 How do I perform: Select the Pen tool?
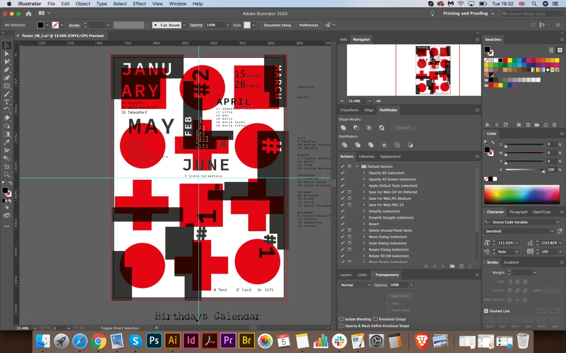7,70
